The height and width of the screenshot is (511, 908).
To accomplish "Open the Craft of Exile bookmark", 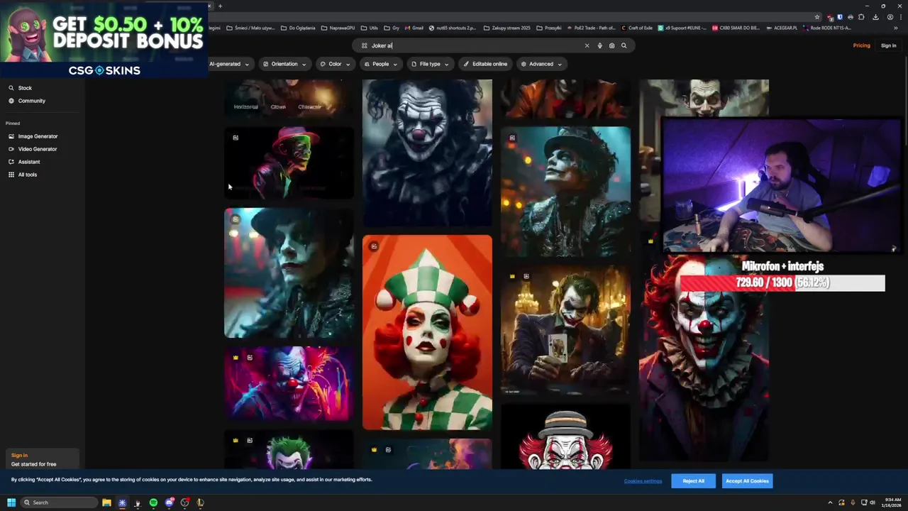I will point(636,28).
